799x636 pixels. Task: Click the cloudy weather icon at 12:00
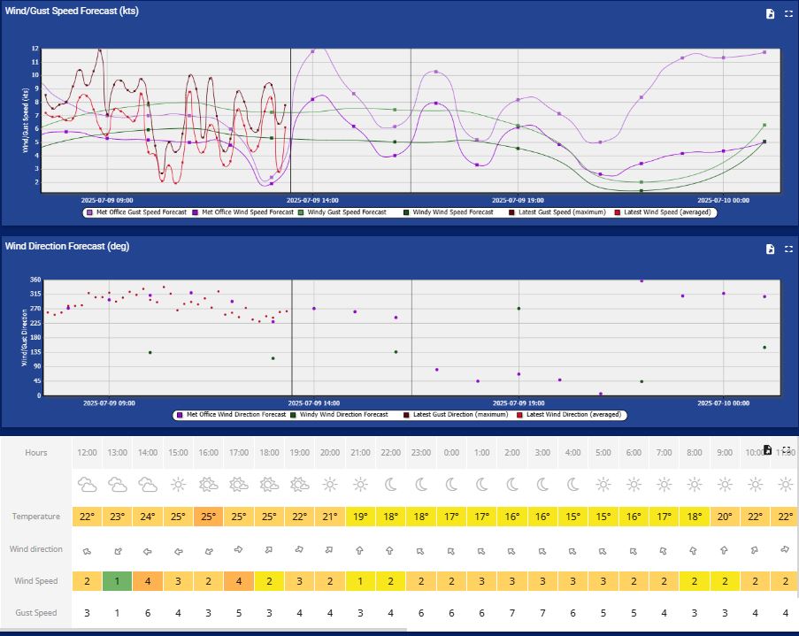coord(87,485)
